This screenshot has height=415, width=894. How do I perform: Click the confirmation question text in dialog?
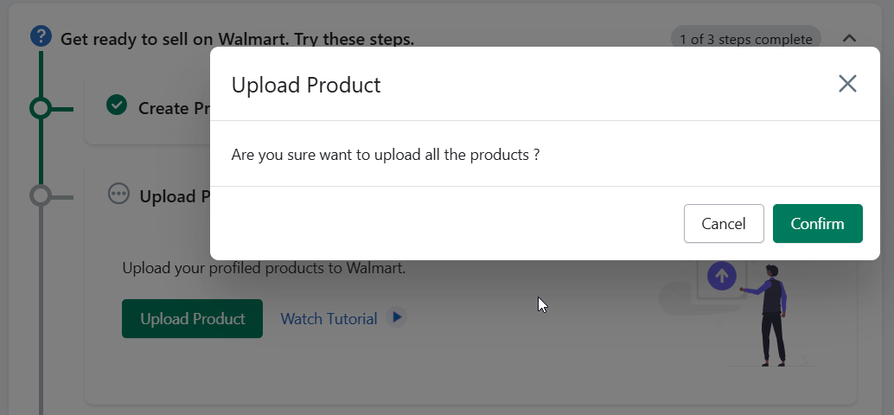point(386,155)
